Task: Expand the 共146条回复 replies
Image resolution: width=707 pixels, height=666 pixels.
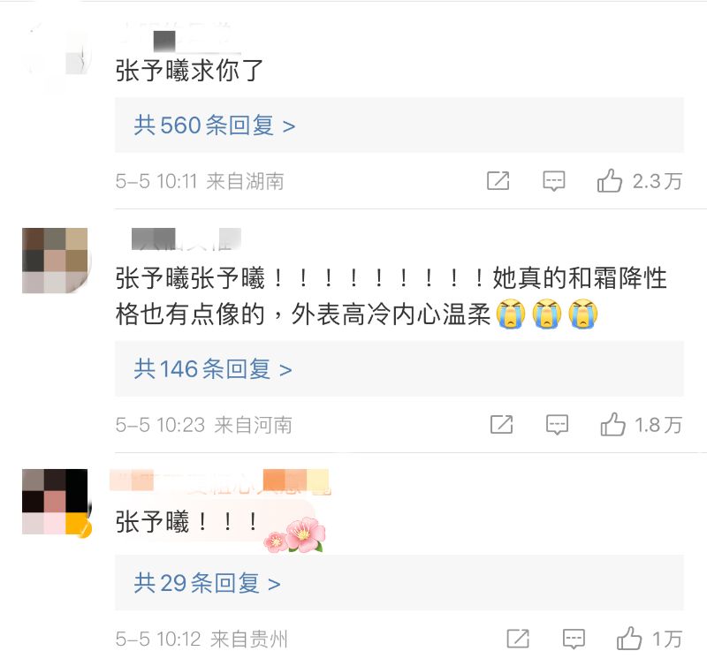Action: coord(213,369)
